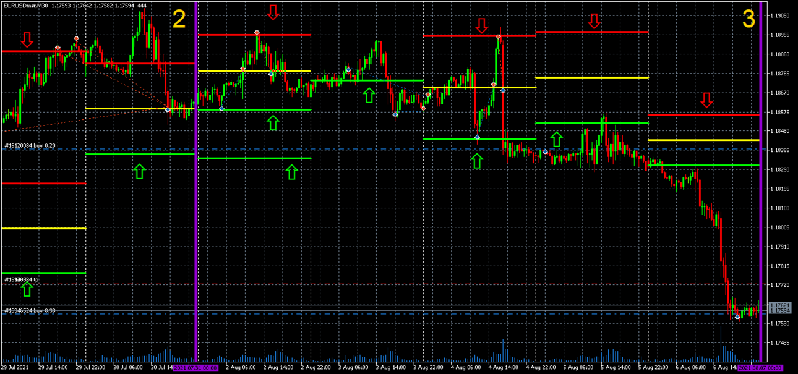This screenshot has width=798, height=374.
Task: Click the 1.17530 price scale label
Action: point(781,323)
